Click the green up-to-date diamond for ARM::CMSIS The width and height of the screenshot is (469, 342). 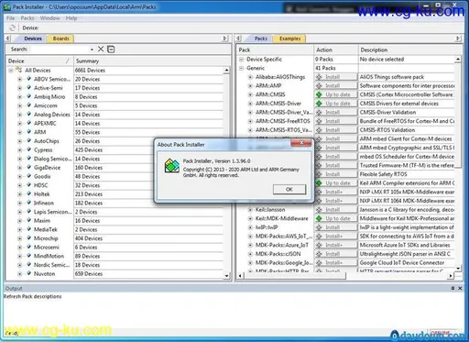point(320,94)
